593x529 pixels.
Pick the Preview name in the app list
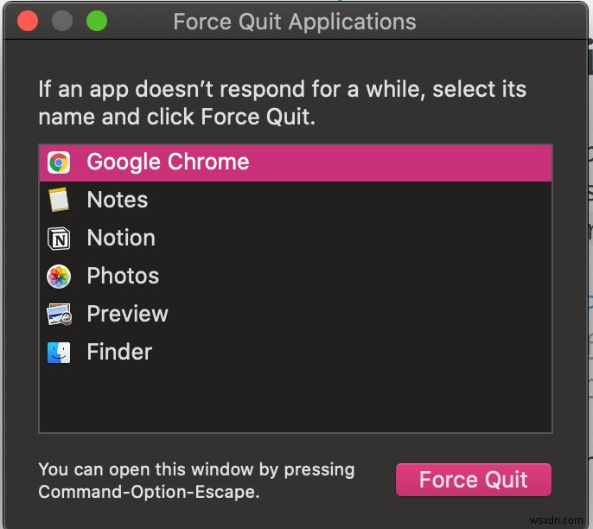127,315
